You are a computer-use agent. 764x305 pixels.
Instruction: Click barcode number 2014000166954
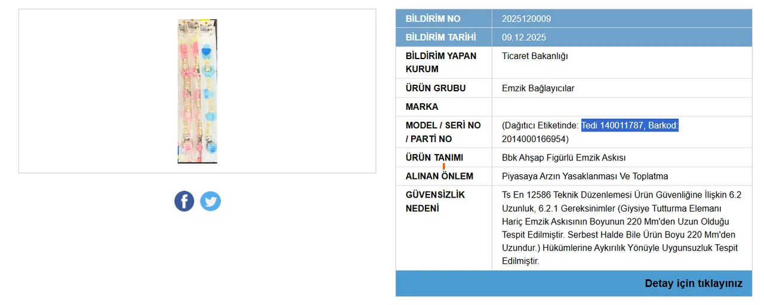point(534,139)
